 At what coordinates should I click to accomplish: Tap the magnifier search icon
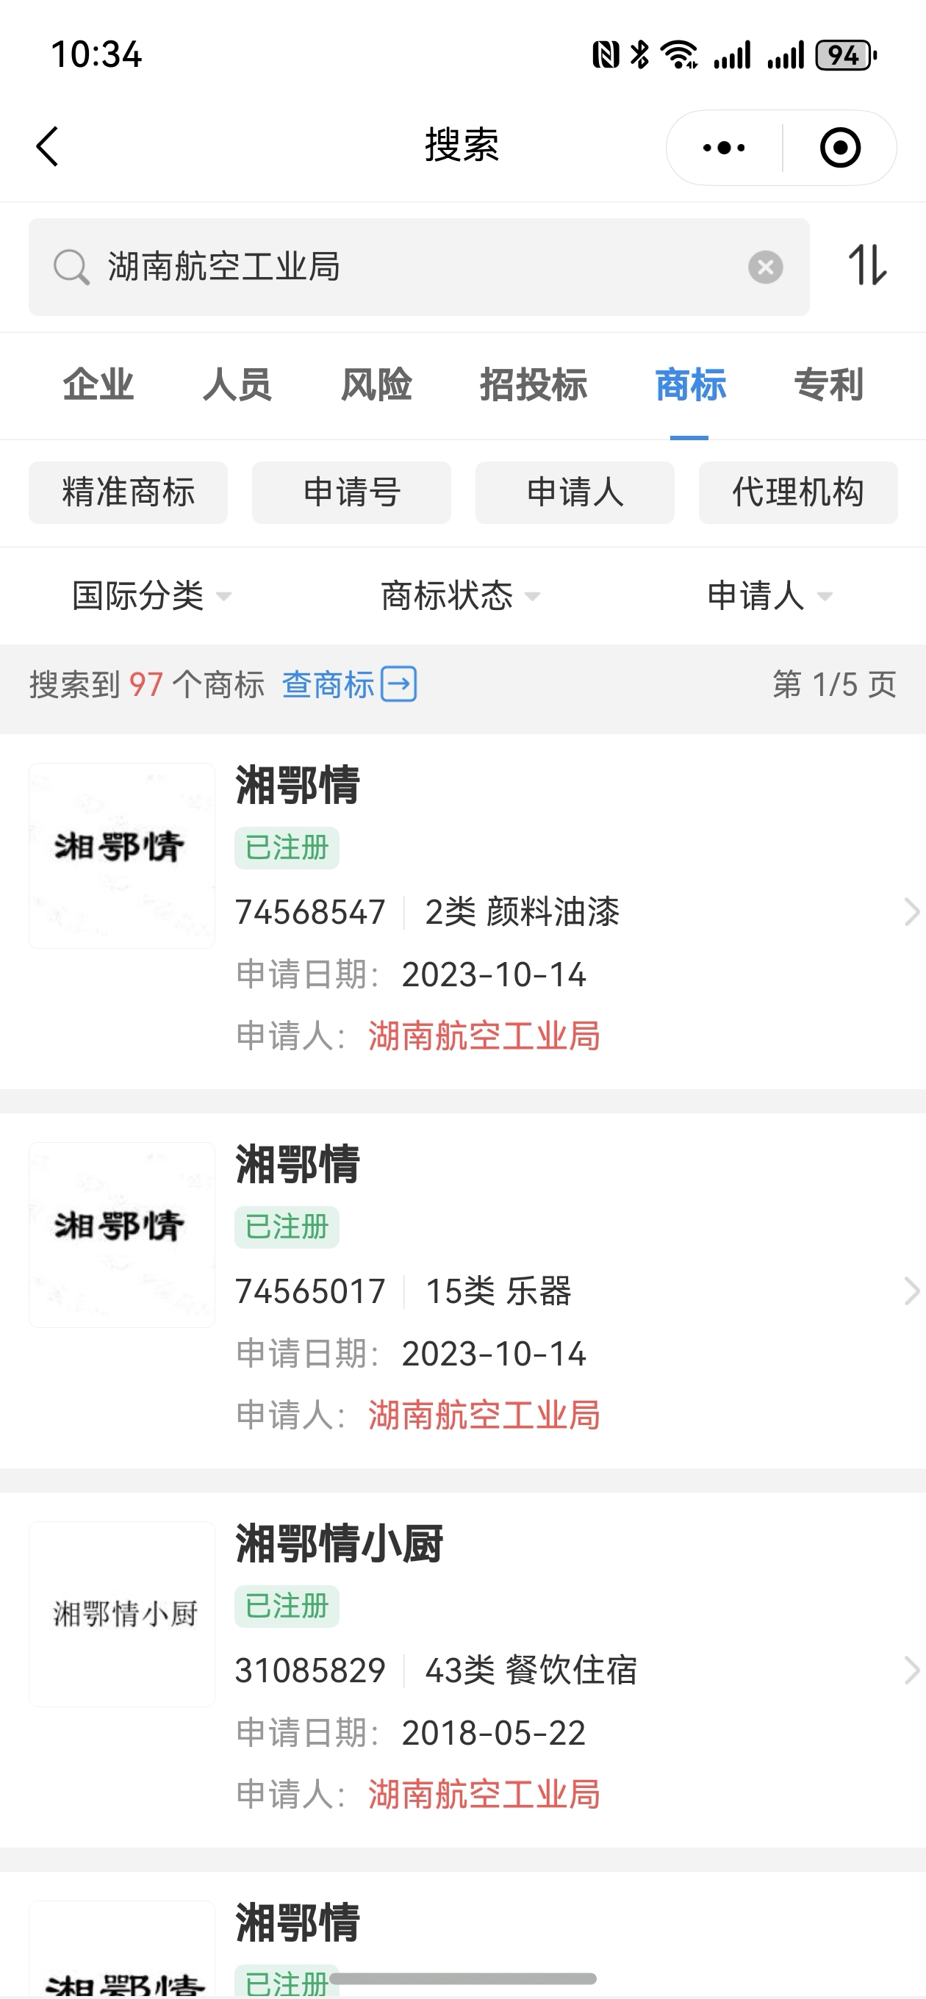(x=71, y=267)
